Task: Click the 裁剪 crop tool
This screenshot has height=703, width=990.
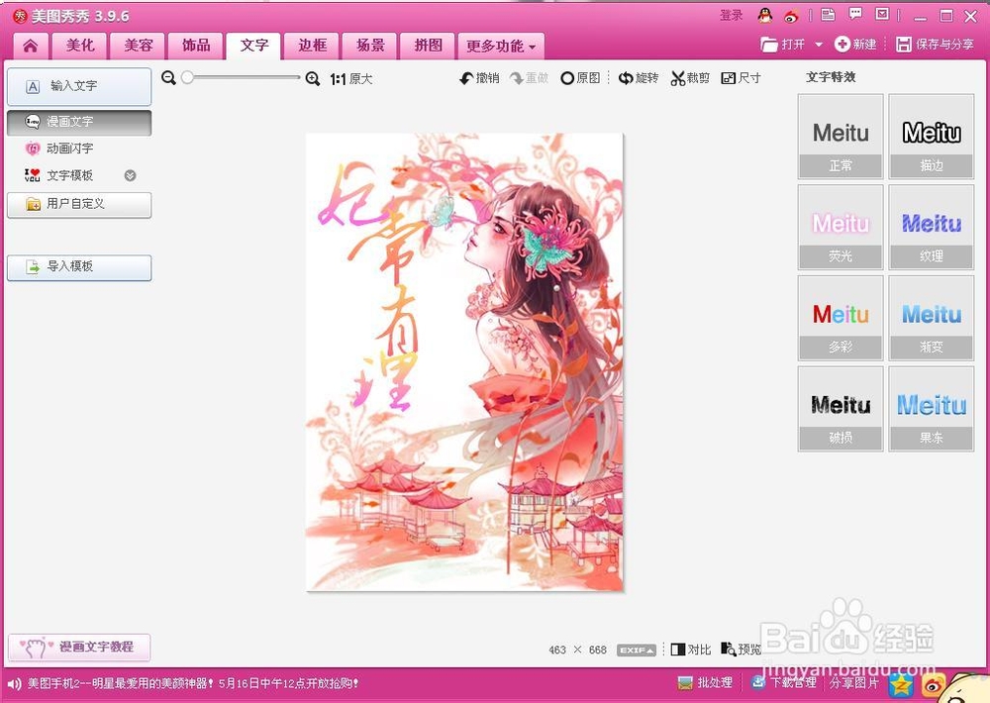Action: (690, 78)
